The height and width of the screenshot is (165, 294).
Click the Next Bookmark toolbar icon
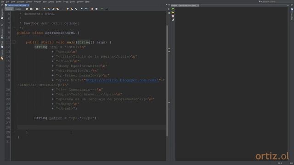72,9
